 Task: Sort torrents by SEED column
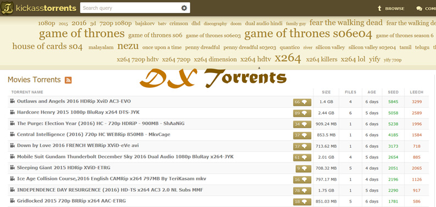pyautogui.click(x=393, y=92)
